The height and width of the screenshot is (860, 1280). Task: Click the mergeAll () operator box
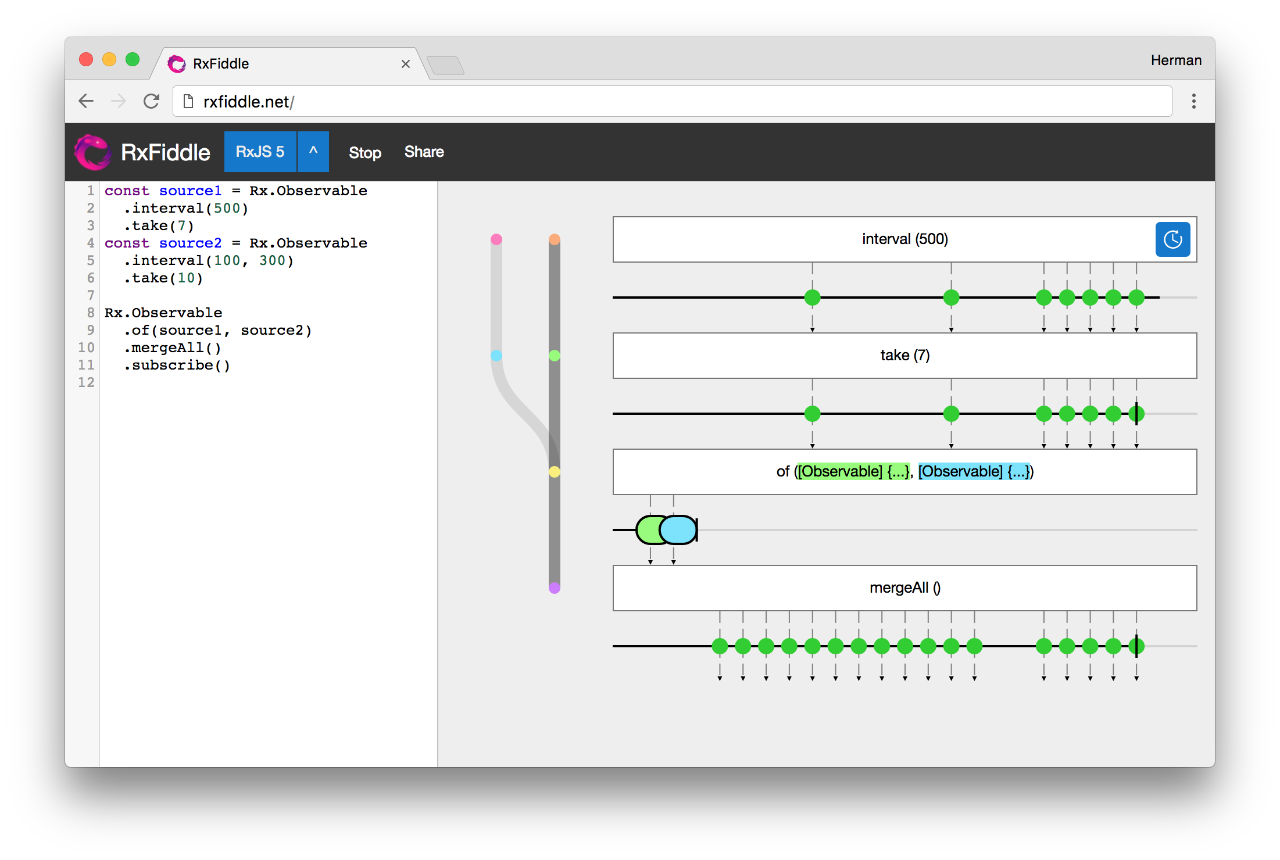pos(904,588)
